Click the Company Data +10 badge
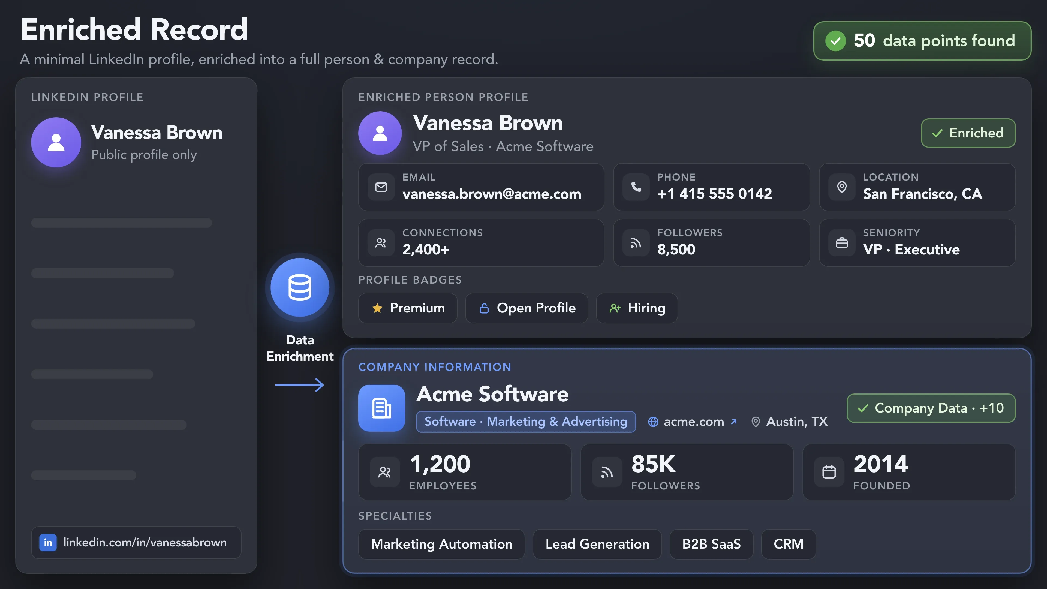The height and width of the screenshot is (589, 1047). click(931, 408)
